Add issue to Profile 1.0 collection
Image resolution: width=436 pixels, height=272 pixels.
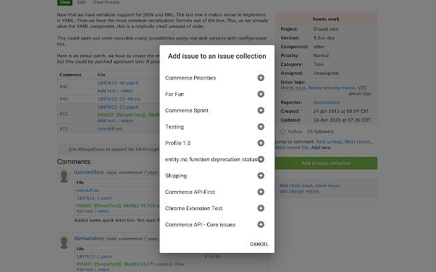tap(260, 143)
